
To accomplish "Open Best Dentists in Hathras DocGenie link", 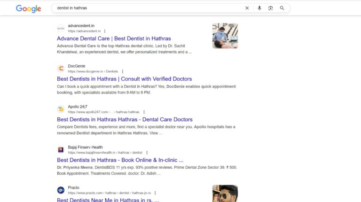I will (x=124, y=79).
